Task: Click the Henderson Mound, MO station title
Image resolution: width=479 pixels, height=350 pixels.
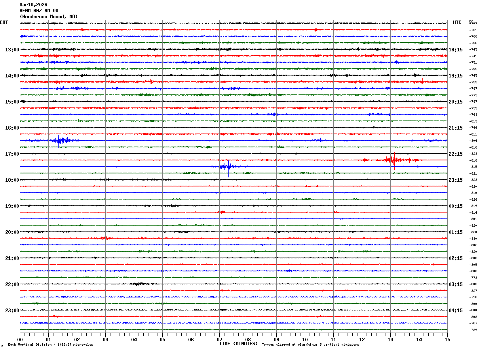Action: [49, 17]
